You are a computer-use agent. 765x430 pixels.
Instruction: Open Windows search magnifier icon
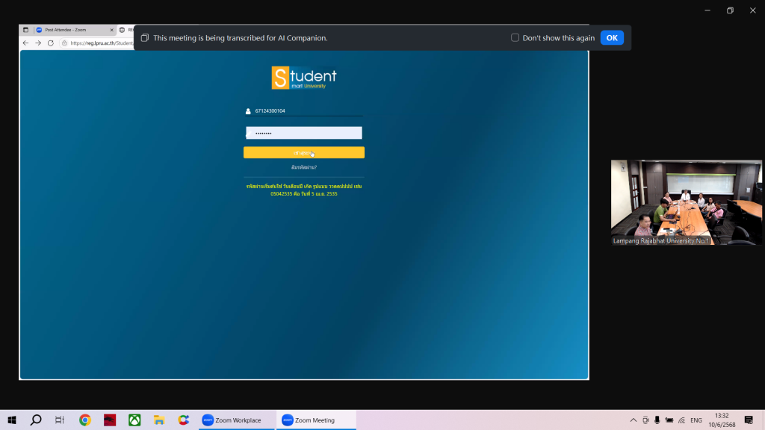(x=36, y=420)
